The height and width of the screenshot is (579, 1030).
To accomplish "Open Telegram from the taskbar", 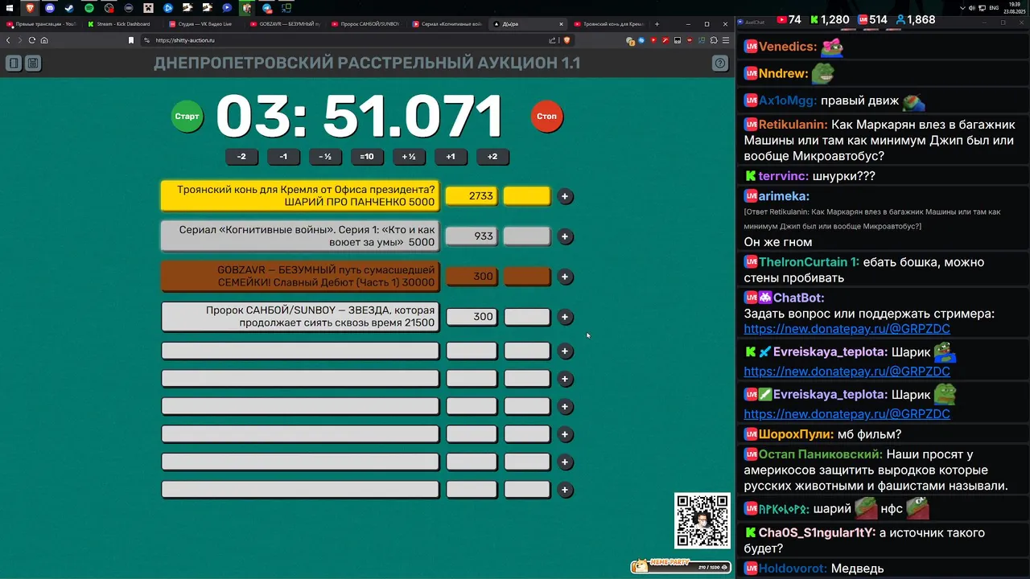I will [266, 8].
